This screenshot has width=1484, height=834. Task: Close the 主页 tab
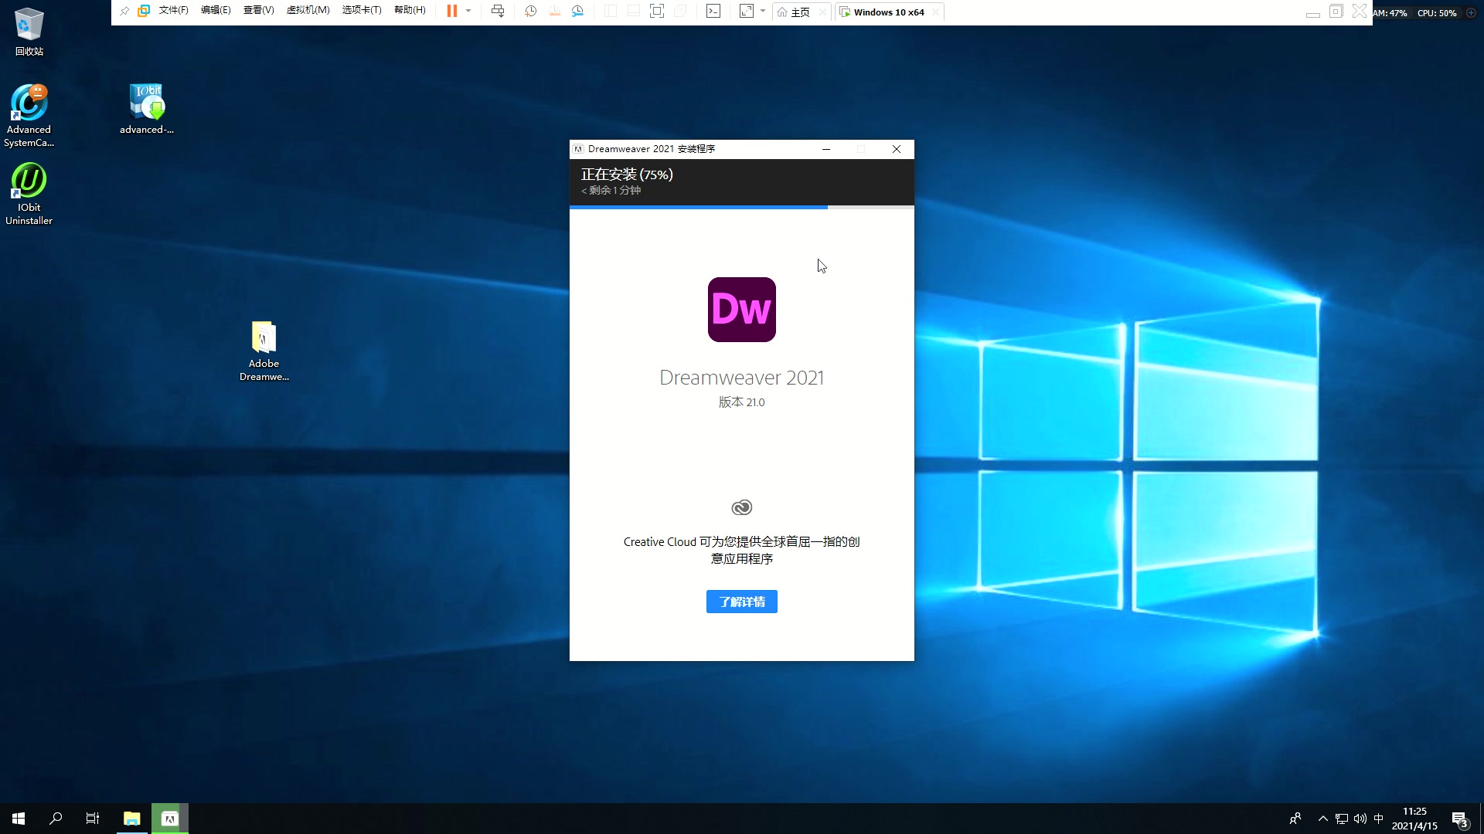pos(822,12)
